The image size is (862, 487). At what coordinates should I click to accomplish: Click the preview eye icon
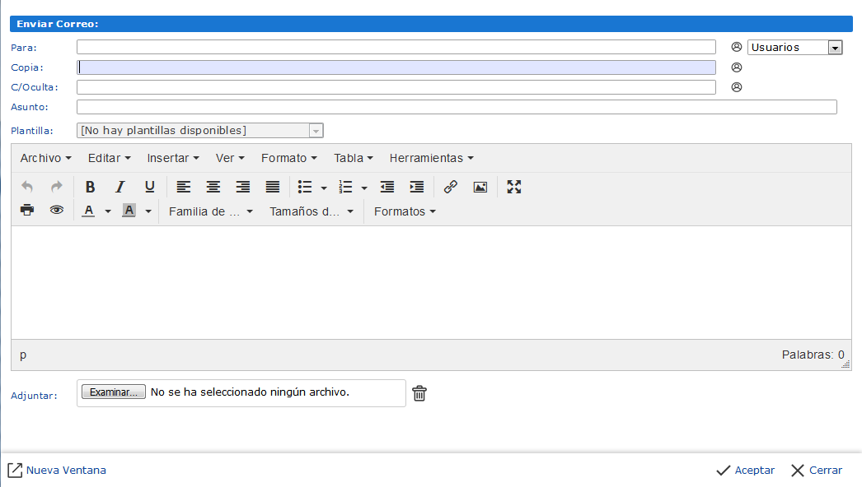click(56, 211)
